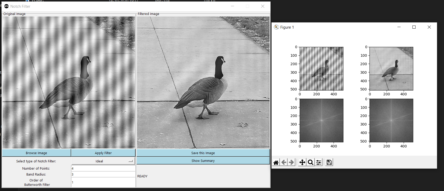Close the Figure 1 window

pos(429,27)
